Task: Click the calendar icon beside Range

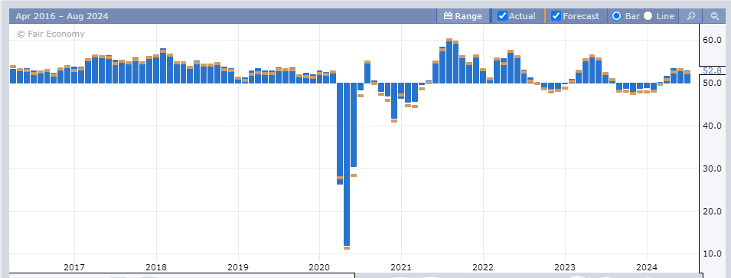Action: (x=448, y=16)
